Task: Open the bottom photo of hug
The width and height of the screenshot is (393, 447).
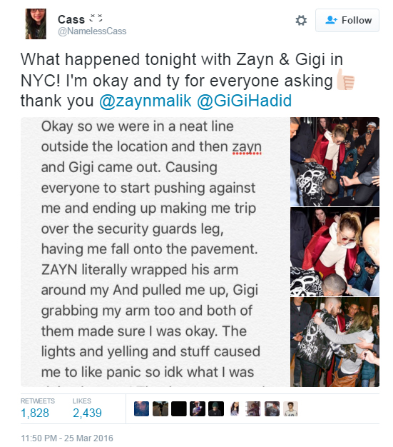Action: 335,342
